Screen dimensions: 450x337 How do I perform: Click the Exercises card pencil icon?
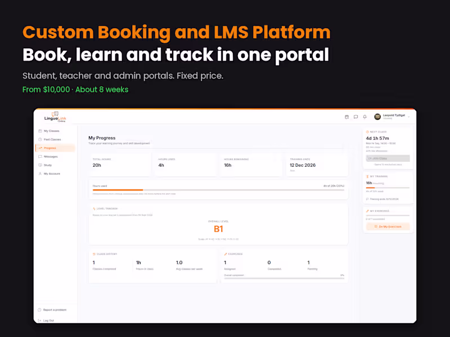point(226,254)
